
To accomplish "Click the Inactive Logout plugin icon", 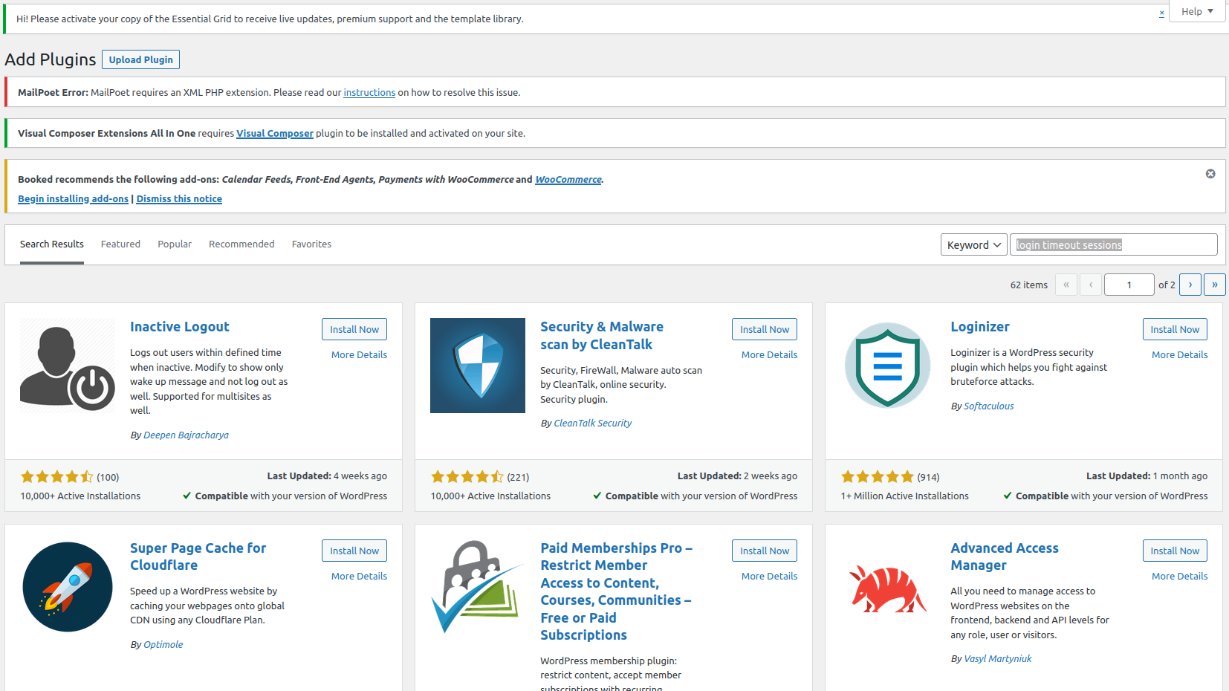I will coord(68,366).
